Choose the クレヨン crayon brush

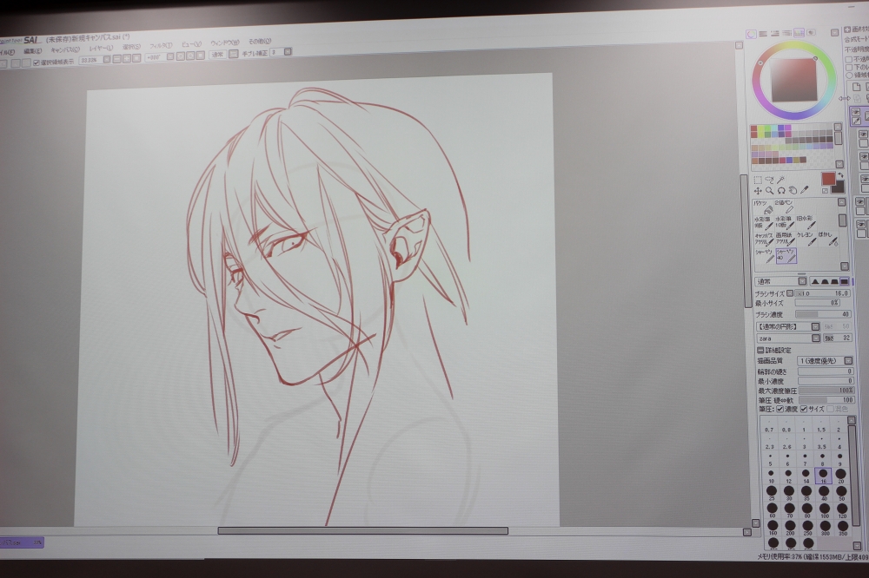pyautogui.click(x=806, y=240)
